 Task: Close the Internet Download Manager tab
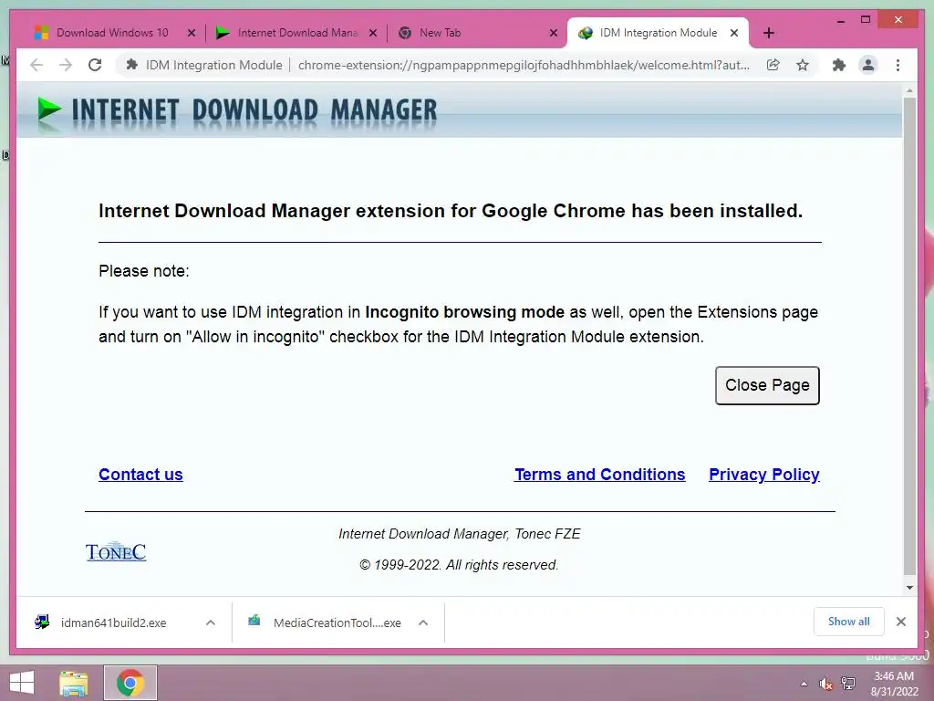373,33
